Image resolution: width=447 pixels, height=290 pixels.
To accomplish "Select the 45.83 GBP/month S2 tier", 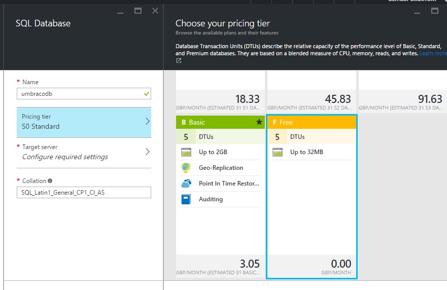I will tap(312, 102).
